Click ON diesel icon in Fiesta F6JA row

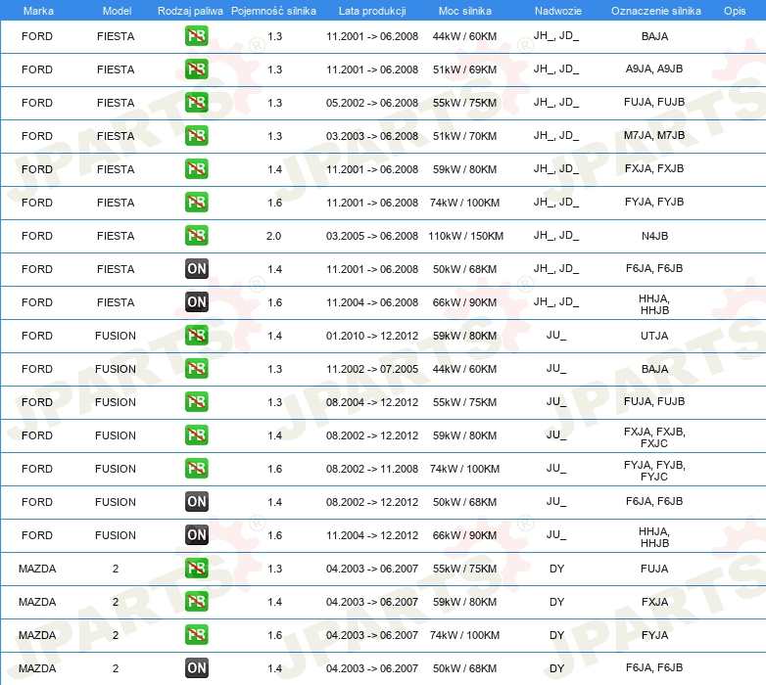[196, 269]
